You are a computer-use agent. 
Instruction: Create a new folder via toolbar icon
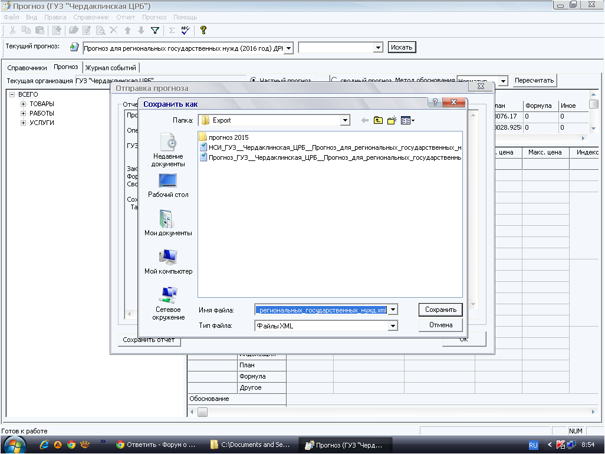(392, 120)
